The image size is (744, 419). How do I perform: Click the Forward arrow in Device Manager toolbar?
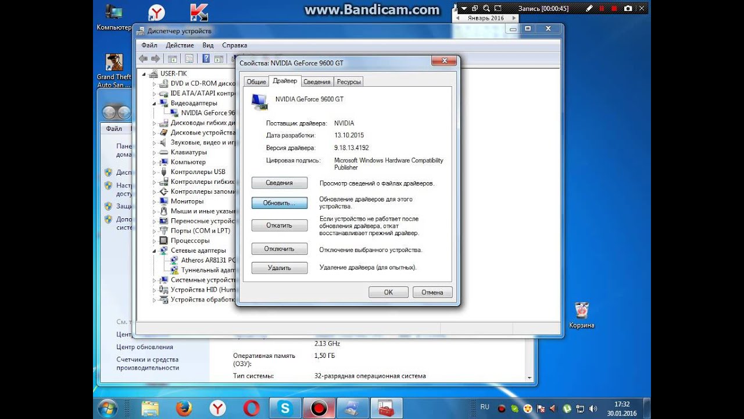tap(155, 58)
